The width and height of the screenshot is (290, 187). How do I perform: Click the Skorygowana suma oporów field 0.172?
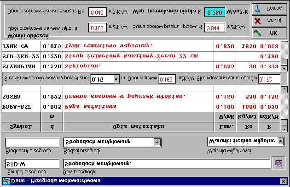pyautogui.click(x=269, y=79)
